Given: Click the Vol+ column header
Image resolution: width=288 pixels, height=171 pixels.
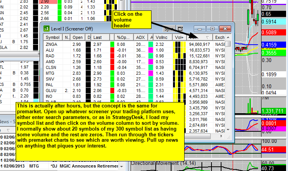Looking at the screenshot, I should point(180,37).
